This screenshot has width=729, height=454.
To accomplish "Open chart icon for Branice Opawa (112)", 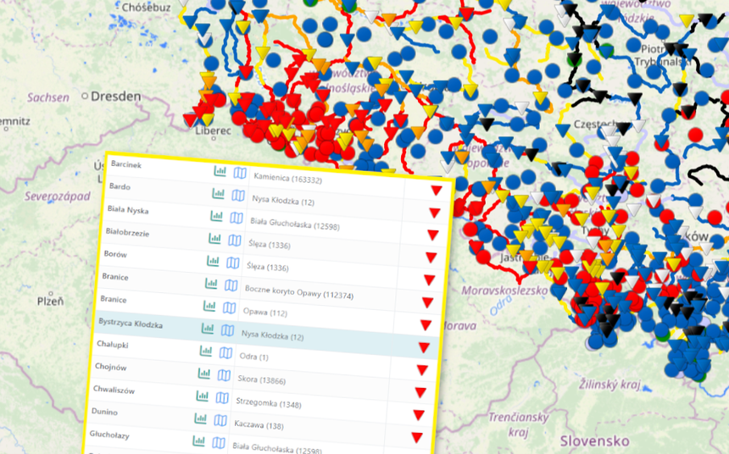I will 209,305.
